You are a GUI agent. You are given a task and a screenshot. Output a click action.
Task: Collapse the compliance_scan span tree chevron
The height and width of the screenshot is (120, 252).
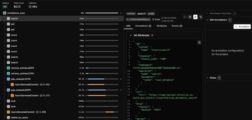click(121, 13)
